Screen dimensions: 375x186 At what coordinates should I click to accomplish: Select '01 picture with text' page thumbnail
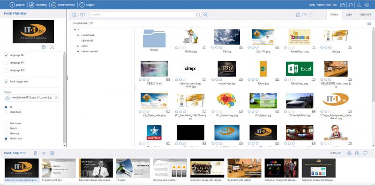tap(59, 168)
